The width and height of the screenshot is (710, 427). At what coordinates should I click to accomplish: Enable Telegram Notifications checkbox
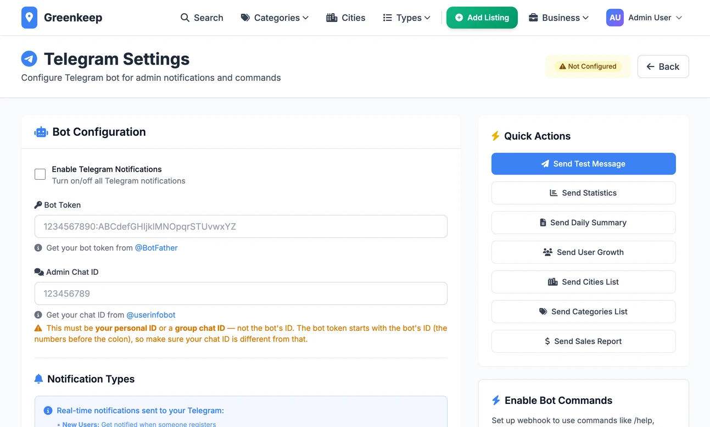pos(40,174)
